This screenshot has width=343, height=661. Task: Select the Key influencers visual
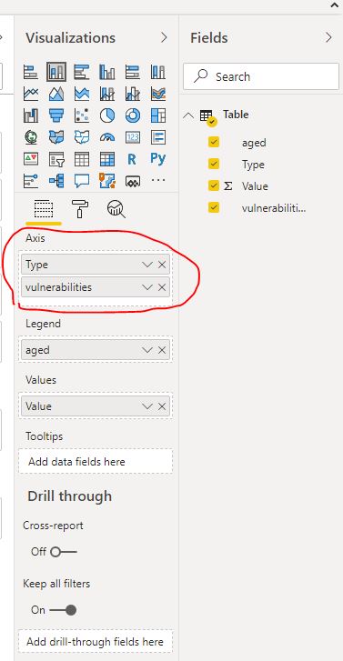coord(31,181)
